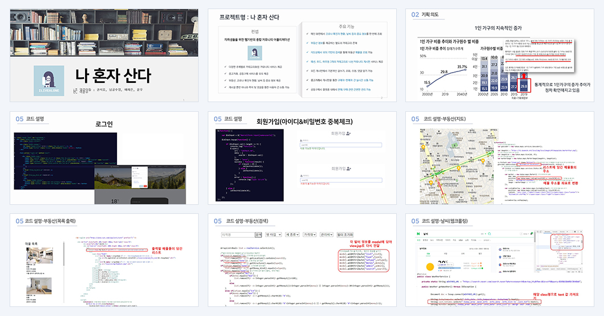Click the 필터 초기화 reset button
This screenshot has height=316, width=604.
345,234
